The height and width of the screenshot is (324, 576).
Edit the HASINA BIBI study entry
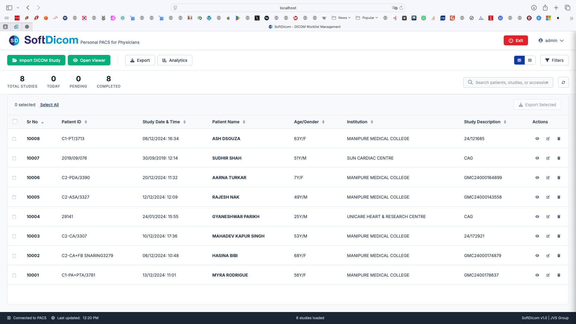pos(548,256)
